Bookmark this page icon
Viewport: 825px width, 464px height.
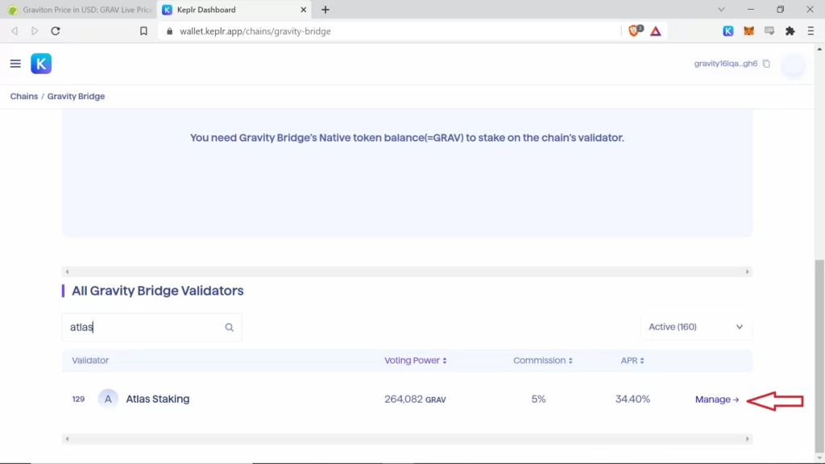click(143, 31)
